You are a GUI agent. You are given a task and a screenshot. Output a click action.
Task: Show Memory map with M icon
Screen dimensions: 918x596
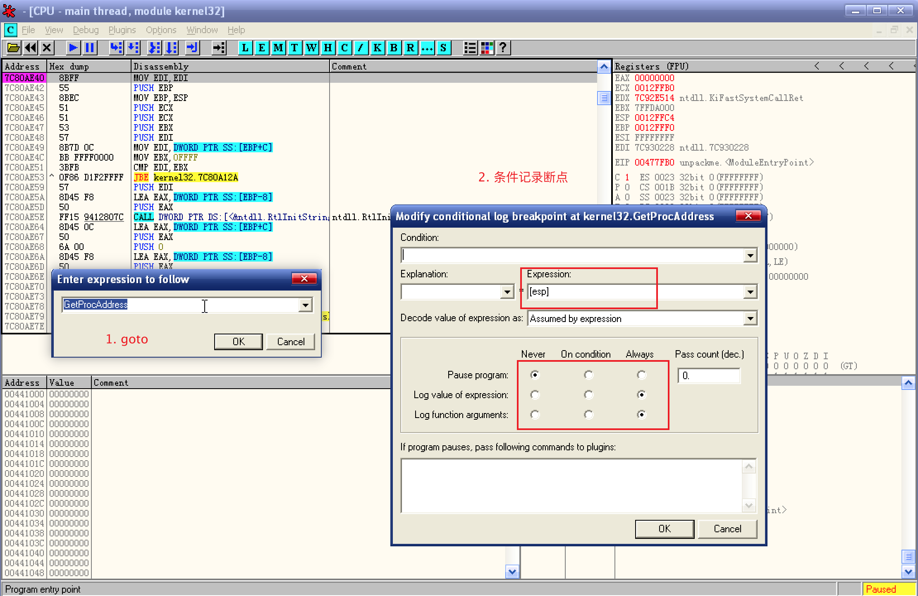point(278,48)
